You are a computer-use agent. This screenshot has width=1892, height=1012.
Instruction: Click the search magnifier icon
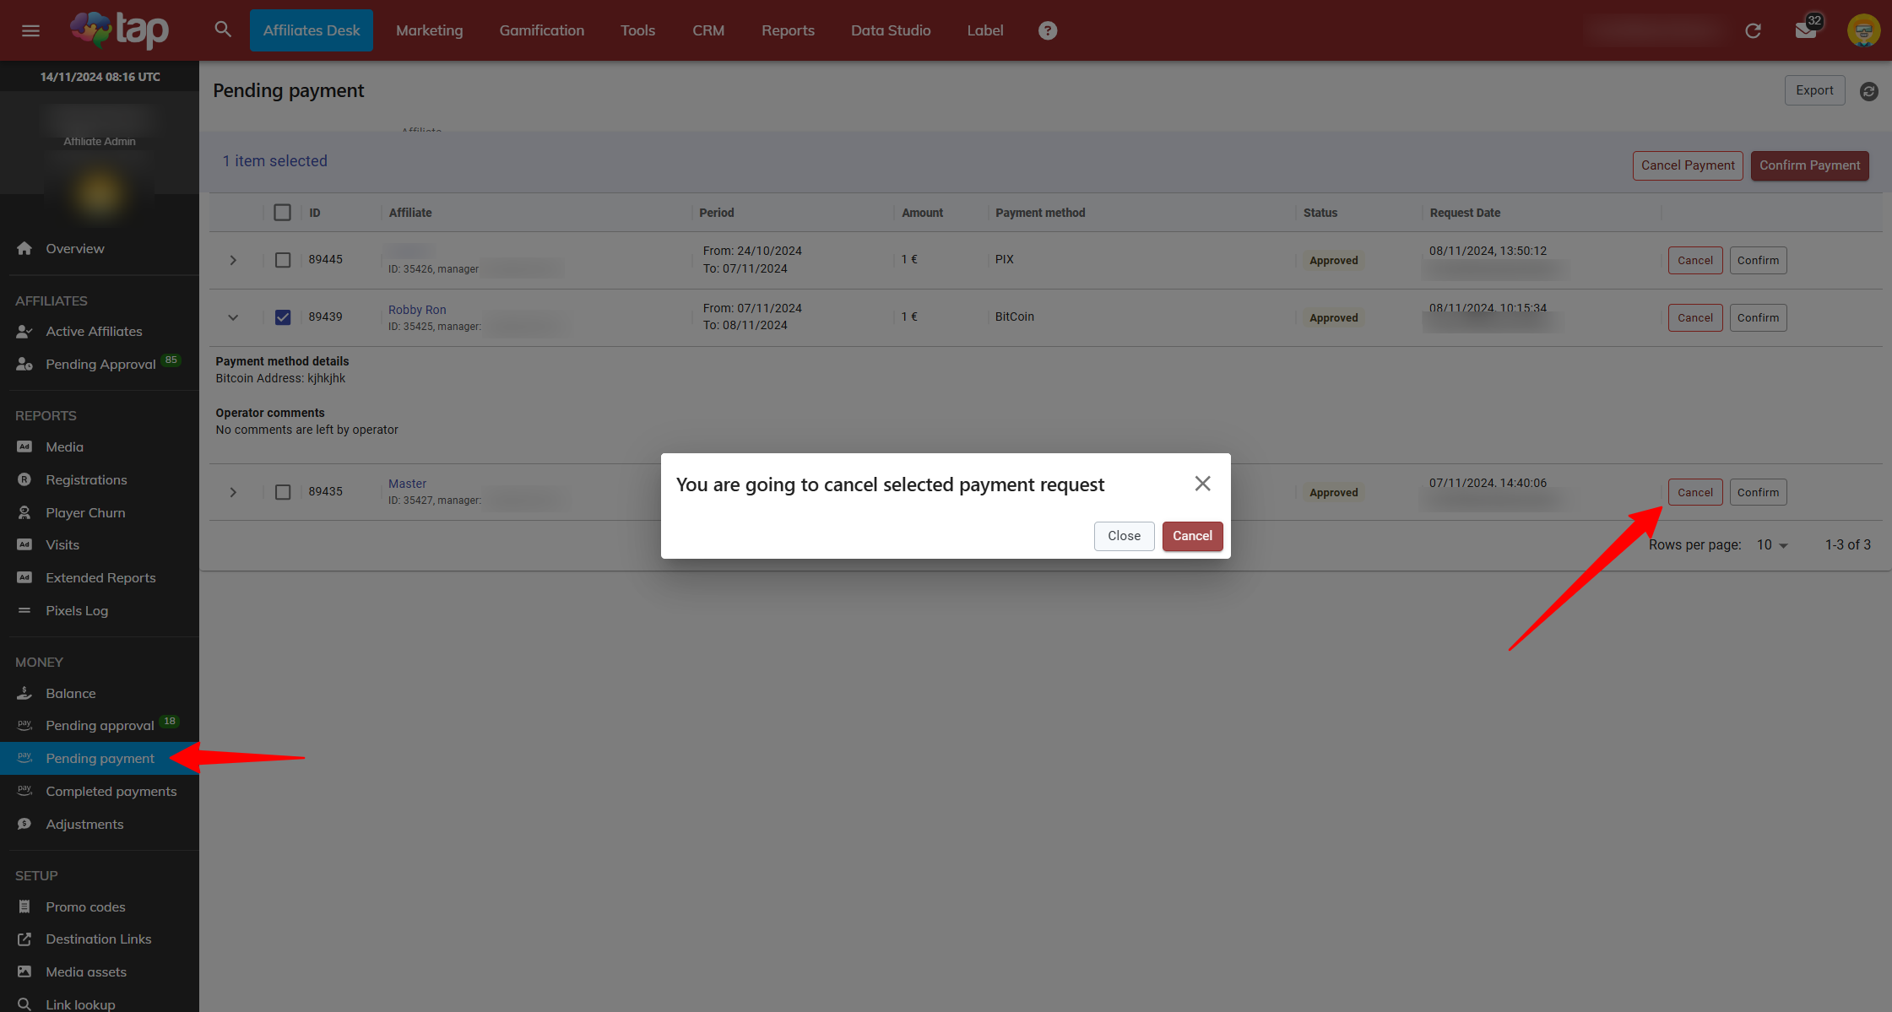(223, 30)
